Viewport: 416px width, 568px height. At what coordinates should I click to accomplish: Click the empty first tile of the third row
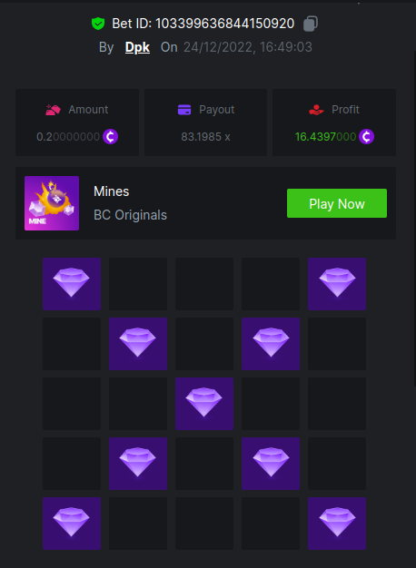coord(72,404)
